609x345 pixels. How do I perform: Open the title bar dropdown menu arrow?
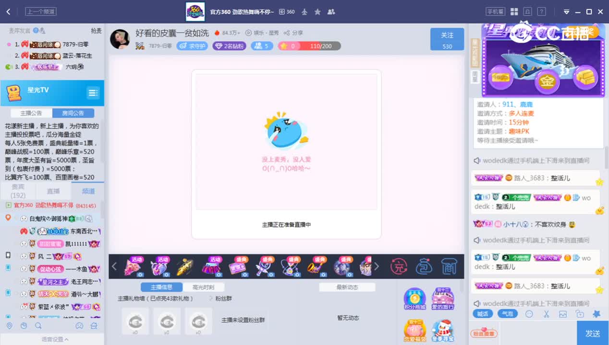pyautogui.click(x=566, y=12)
